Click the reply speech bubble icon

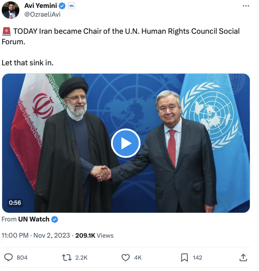click(8, 257)
